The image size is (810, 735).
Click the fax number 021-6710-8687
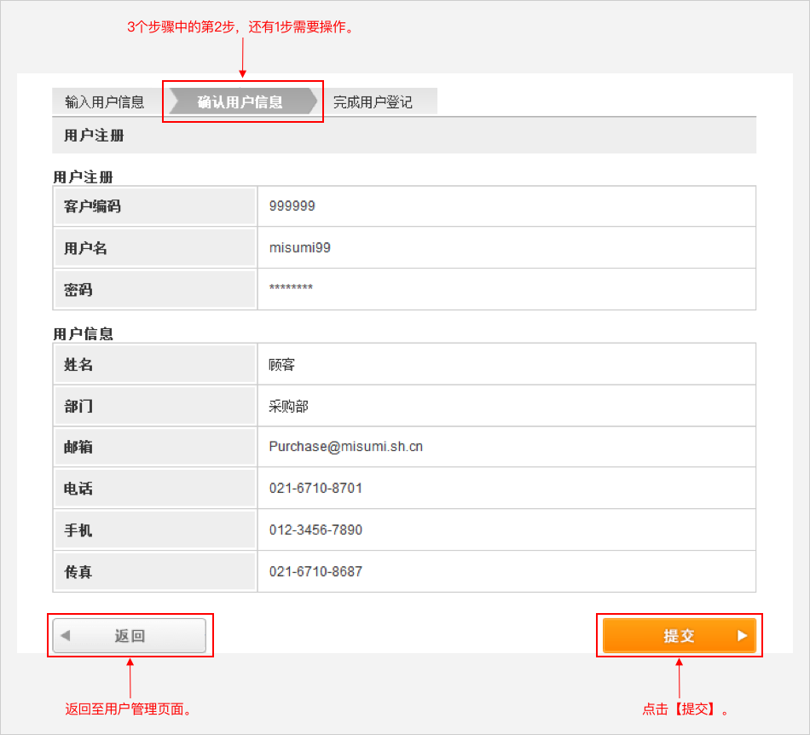[315, 572]
